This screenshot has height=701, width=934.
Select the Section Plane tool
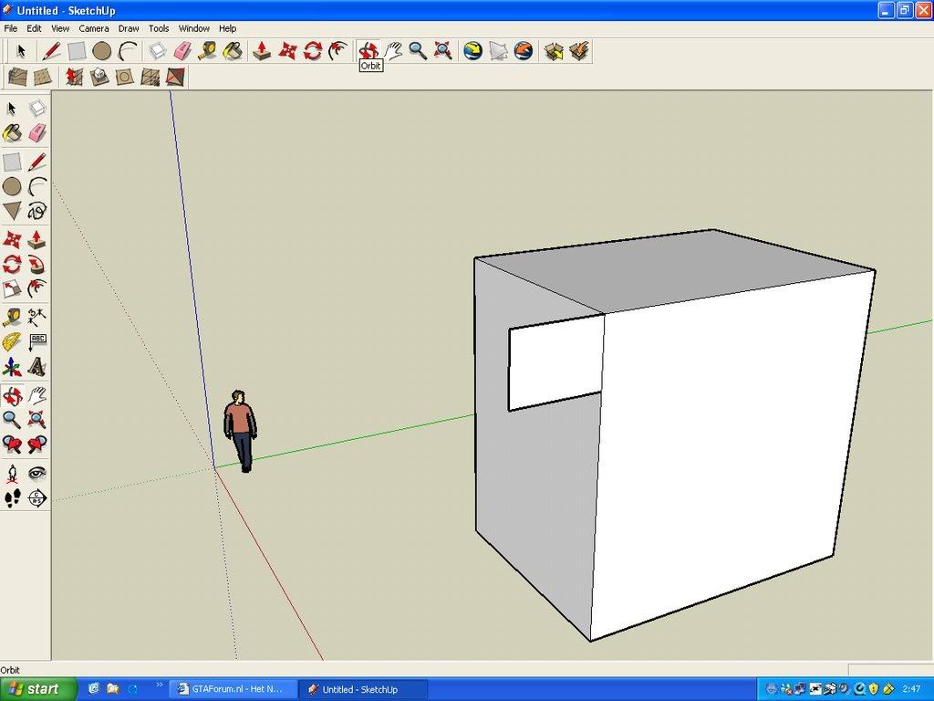pos(36,497)
